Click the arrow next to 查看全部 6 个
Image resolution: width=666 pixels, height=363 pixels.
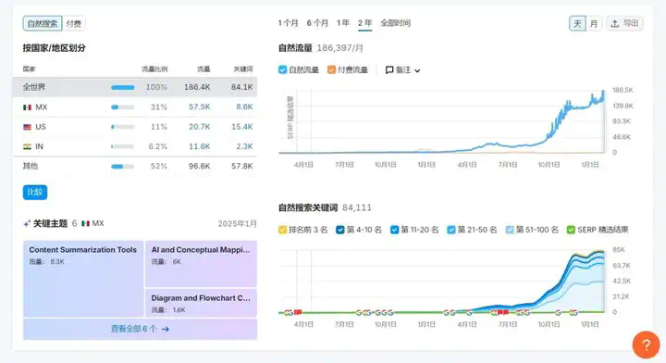tap(166, 329)
